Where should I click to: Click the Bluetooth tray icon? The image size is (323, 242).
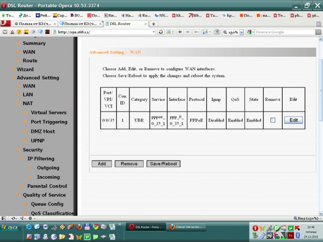tap(298, 235)
